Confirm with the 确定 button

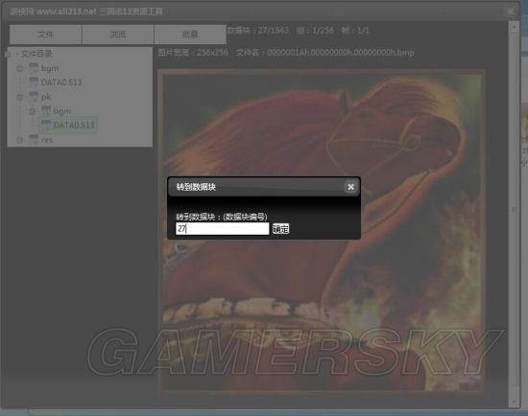280,229
